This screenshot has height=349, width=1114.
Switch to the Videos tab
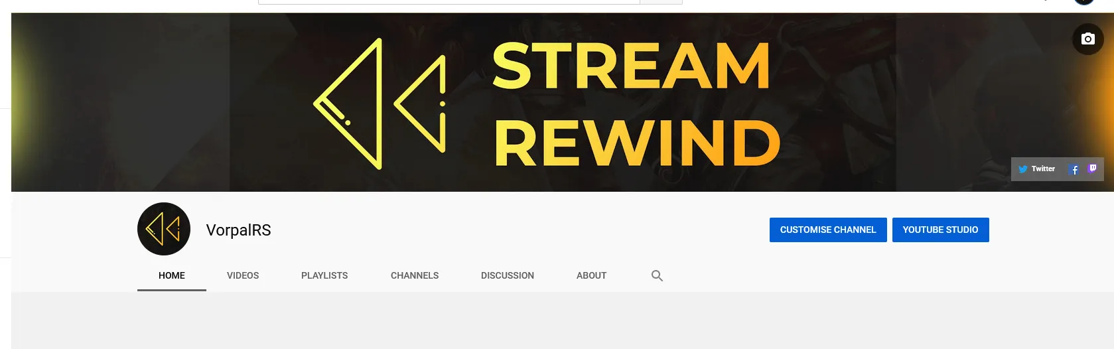(x=243, y=276)
